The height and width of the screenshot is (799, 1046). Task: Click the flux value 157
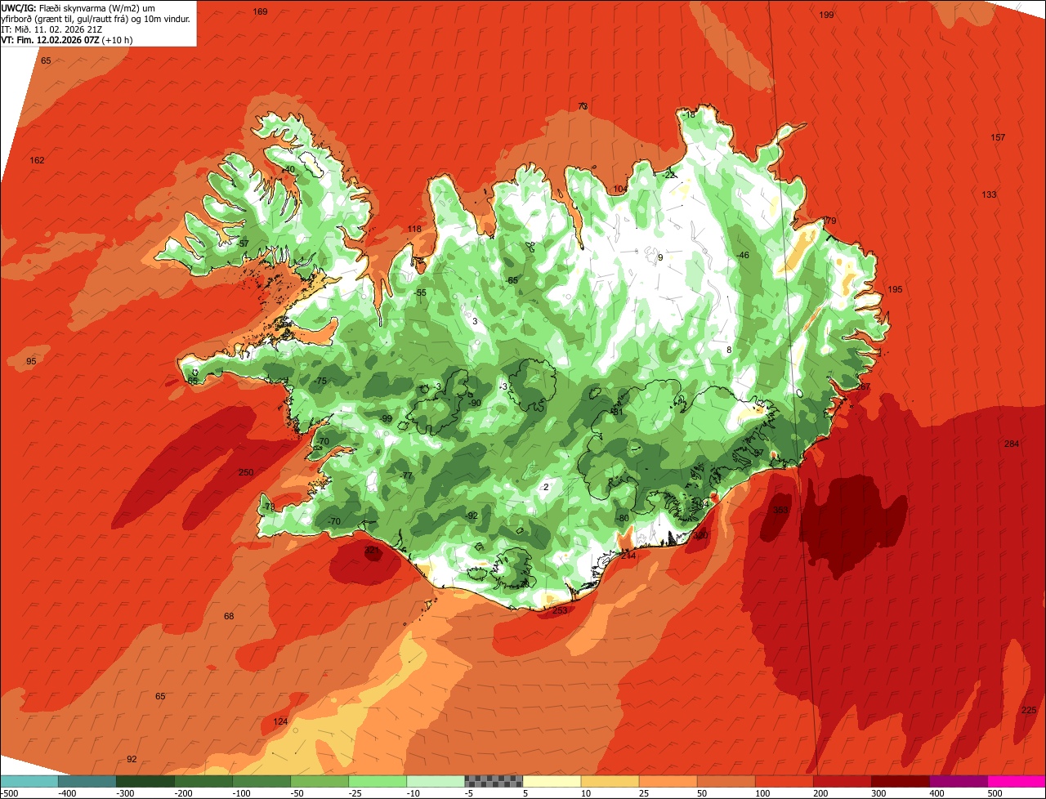point(998,137)
